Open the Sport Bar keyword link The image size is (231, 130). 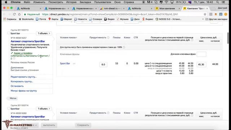[65, 64]
